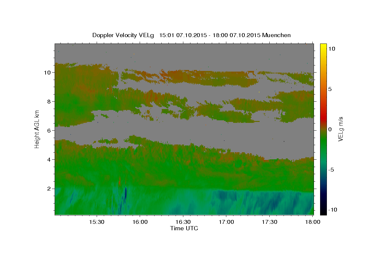Click the plot title 'Doppler Velocity VELg'

pyautogui.click(x=124, y=35)
